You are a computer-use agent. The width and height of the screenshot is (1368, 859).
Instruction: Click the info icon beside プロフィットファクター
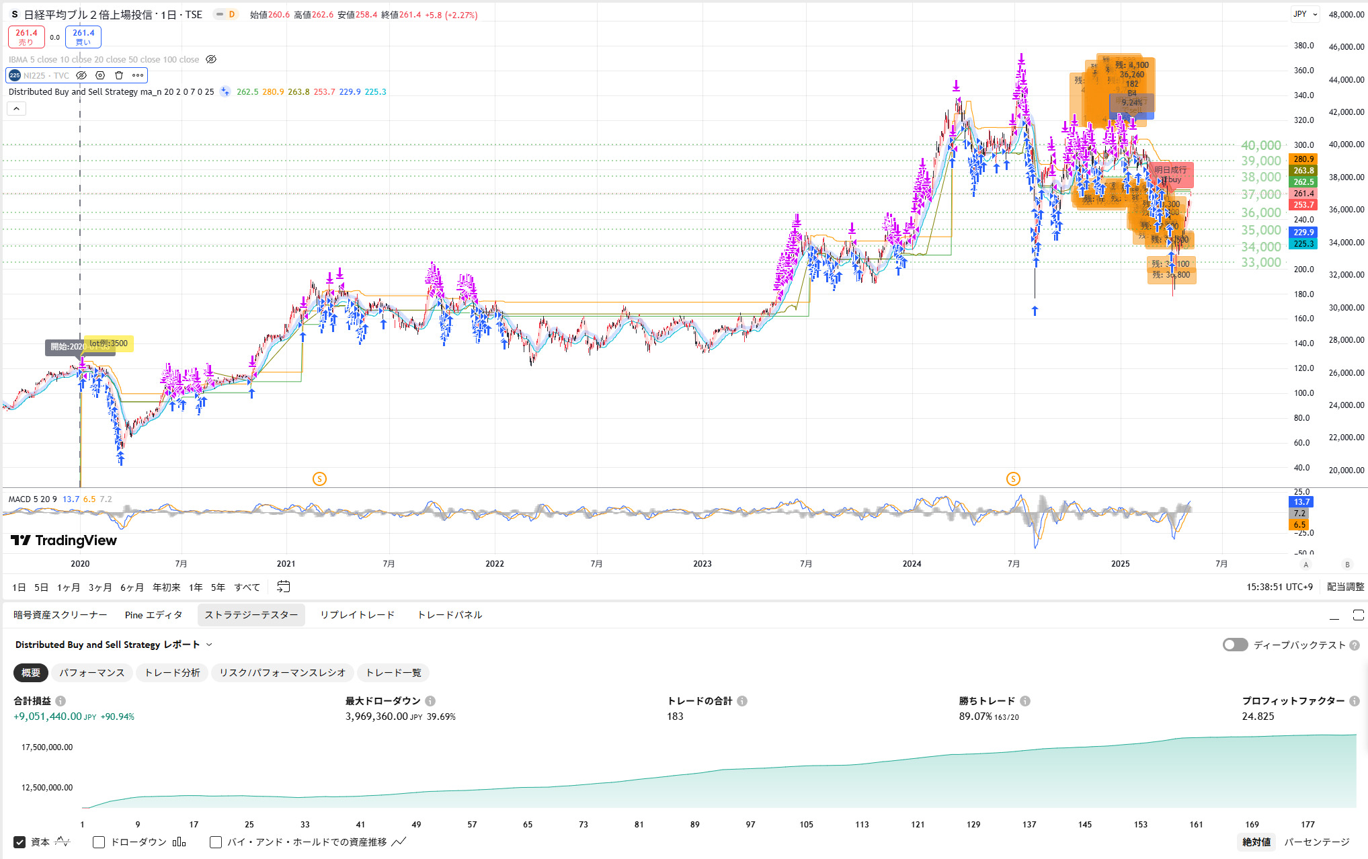tap(1355, 701)
